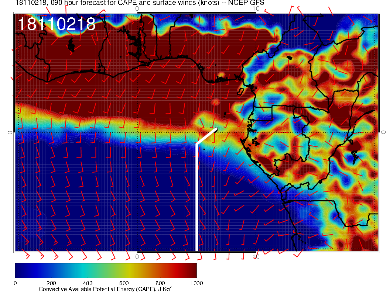Click the colorbar caption 'Convective Available Potential Energy (CAPE)'
390x301 pixels.
106,289
